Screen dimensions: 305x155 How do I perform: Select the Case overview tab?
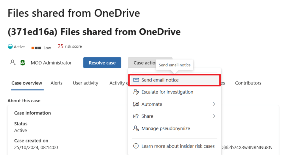pos(27,83)
